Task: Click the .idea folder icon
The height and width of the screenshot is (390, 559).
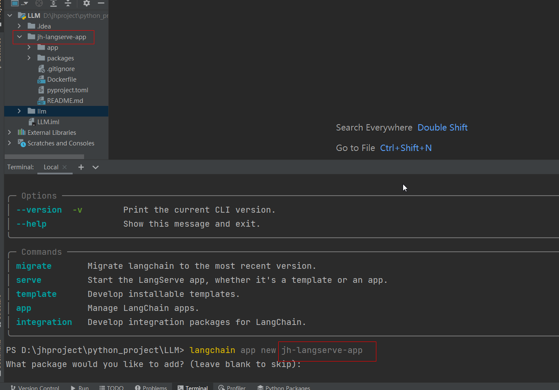Action: pyautogui.click(x=31, y=26)
